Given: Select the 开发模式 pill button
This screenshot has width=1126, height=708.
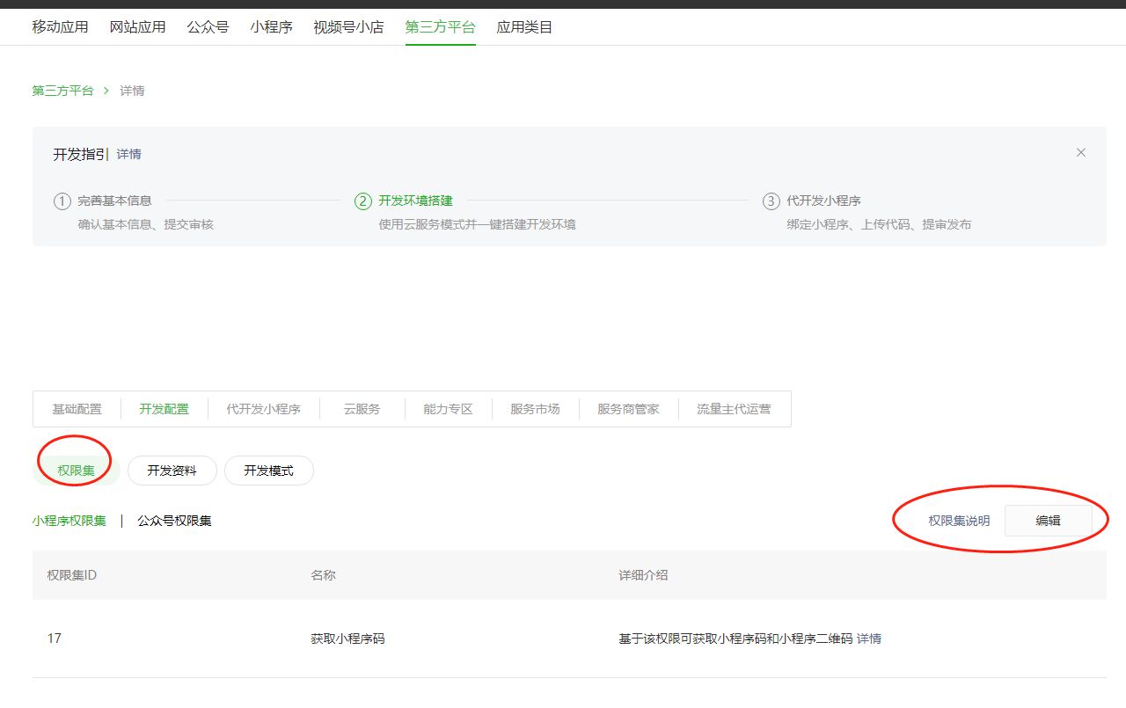Looking at the screenshot, I should [268, 471].
